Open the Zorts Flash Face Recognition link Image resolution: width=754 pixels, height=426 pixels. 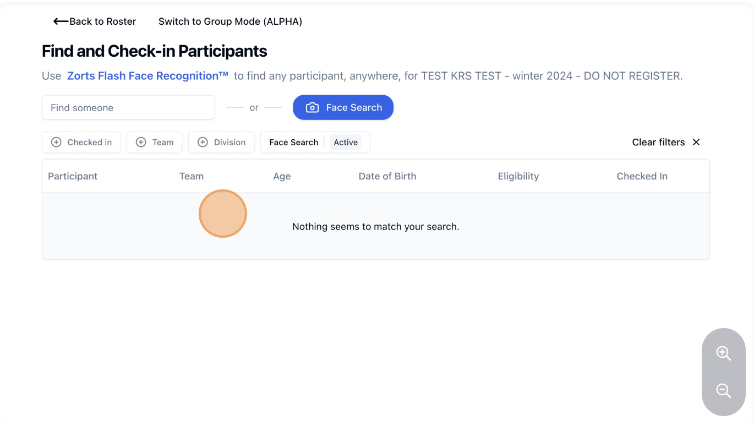(x=147, y=76)
